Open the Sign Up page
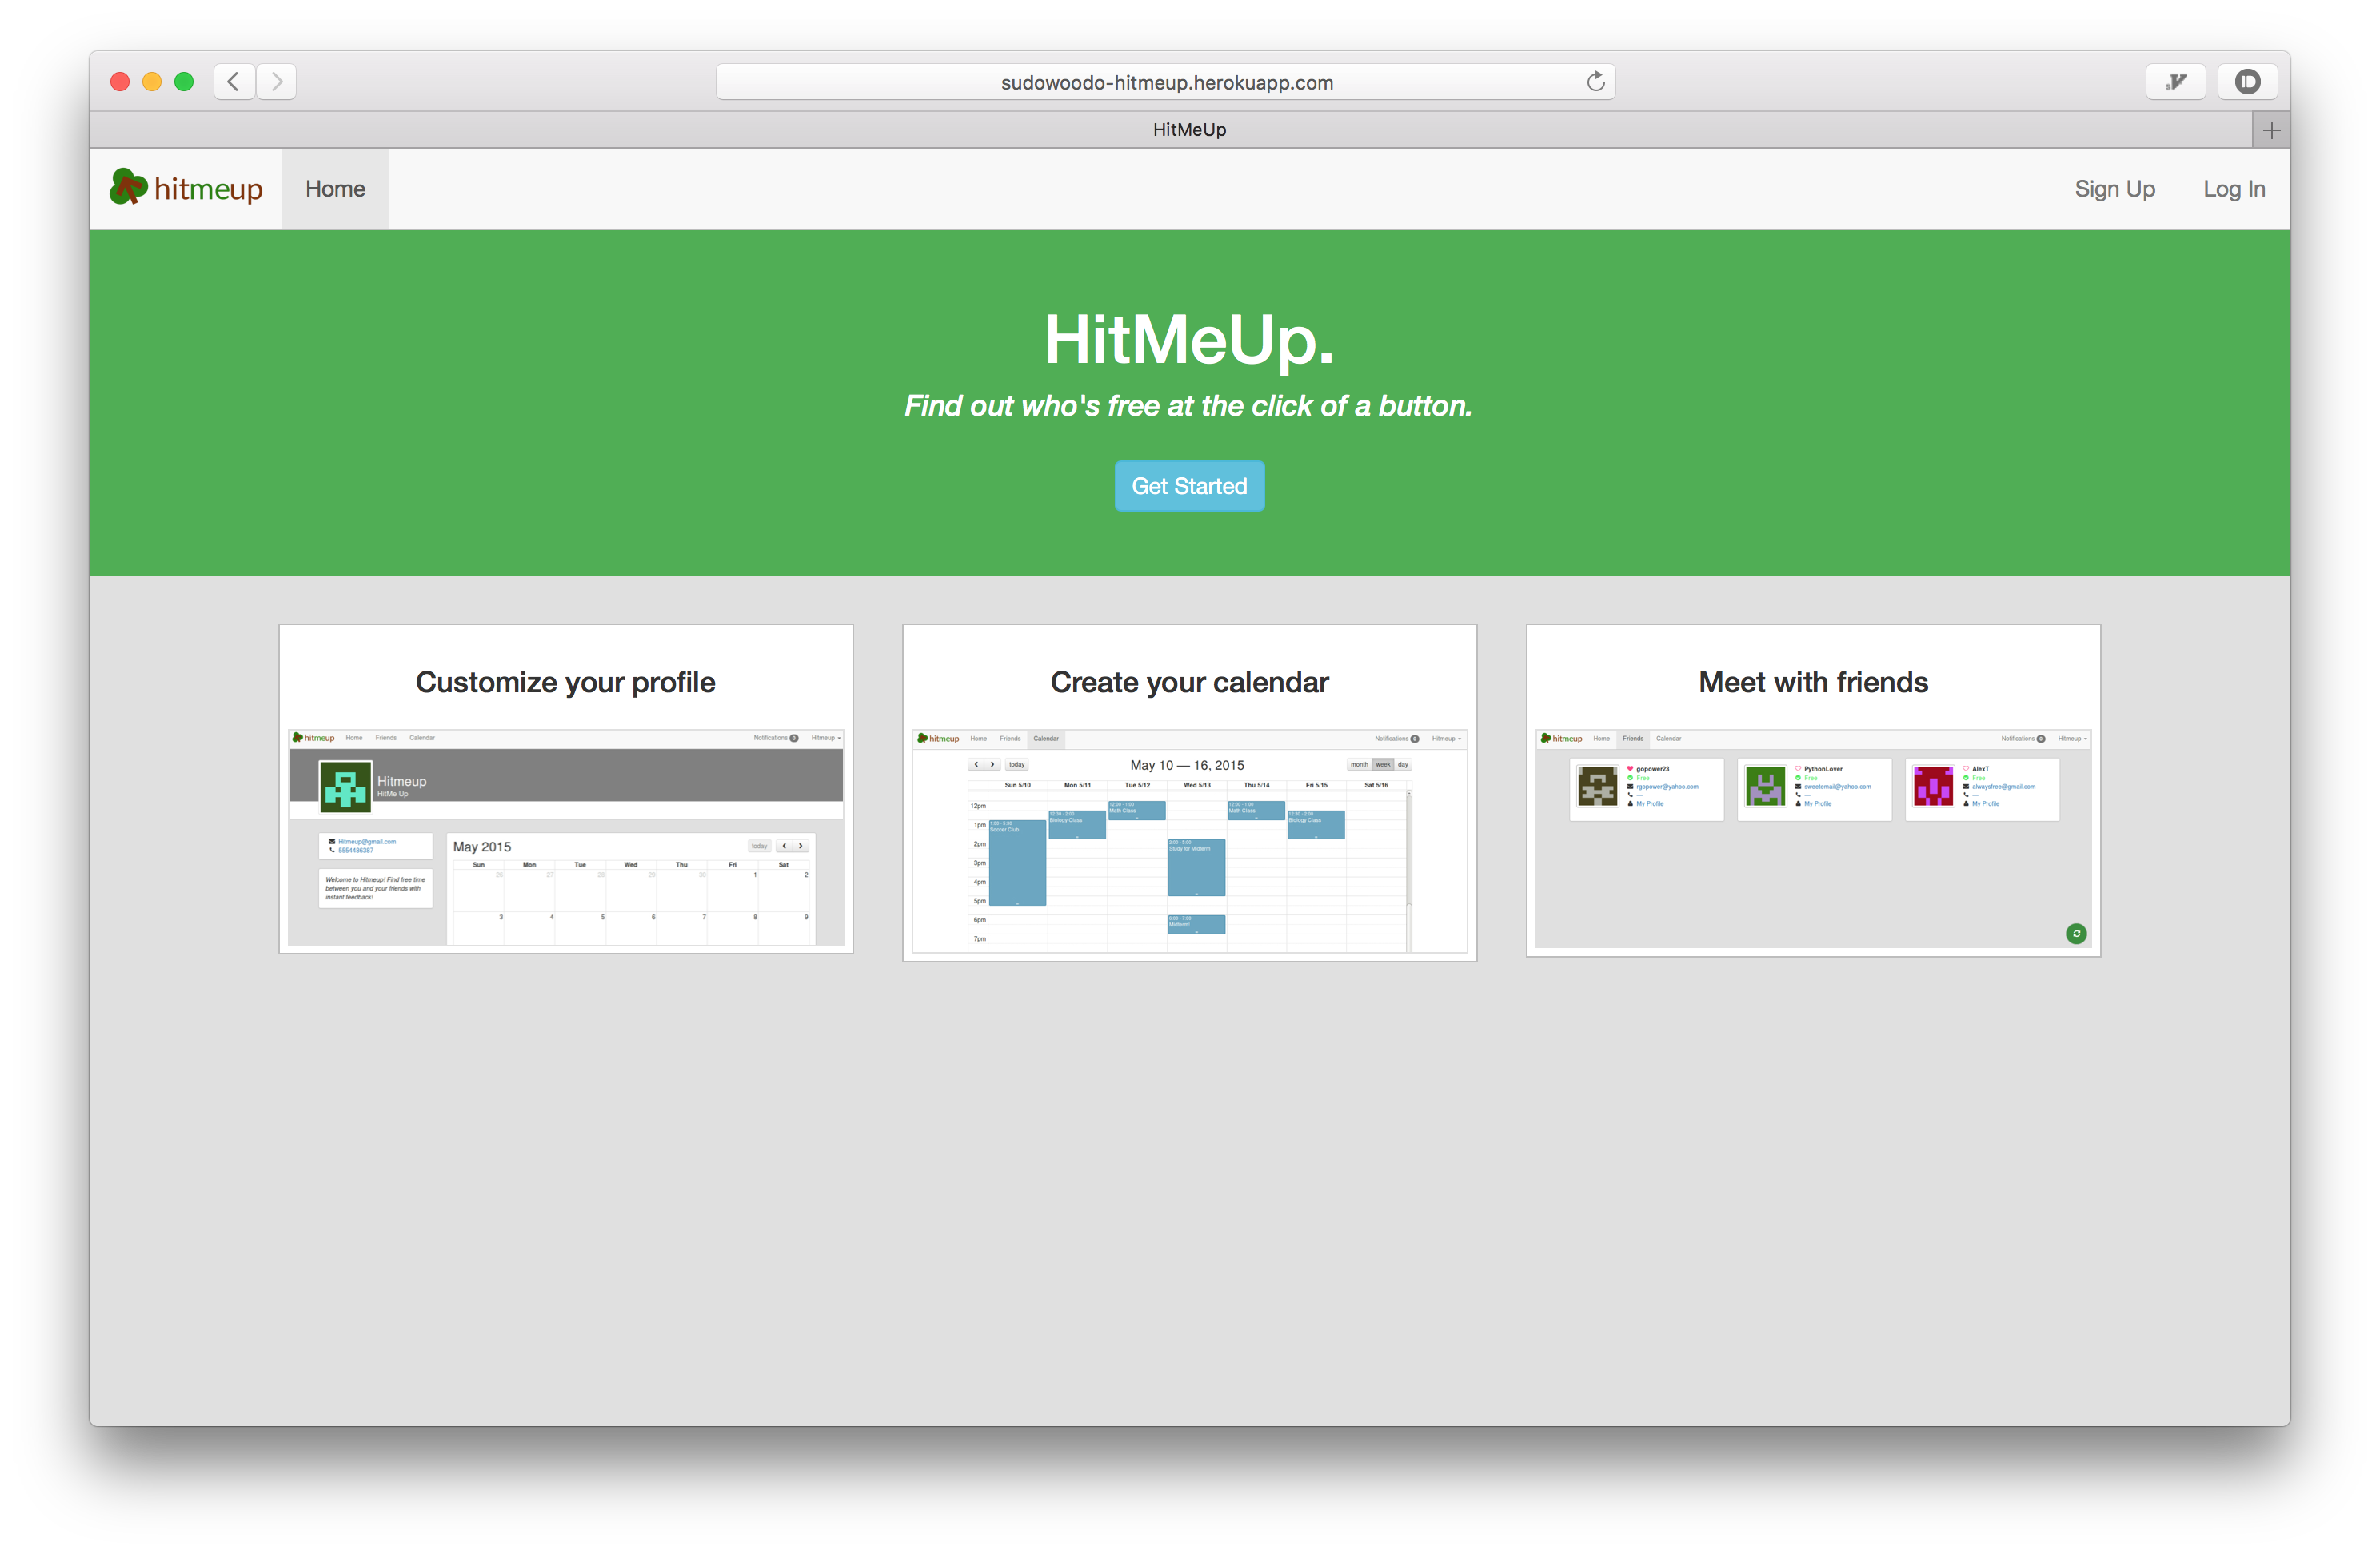 (x=2114, y=189)
